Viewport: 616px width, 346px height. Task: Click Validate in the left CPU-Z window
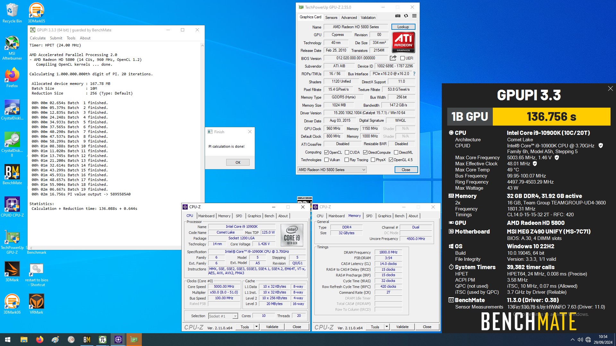(x=272, y=327)
